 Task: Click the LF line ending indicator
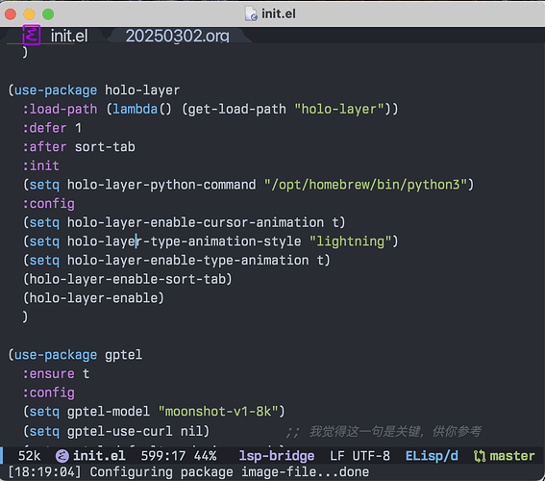click(x=337, y=456)
